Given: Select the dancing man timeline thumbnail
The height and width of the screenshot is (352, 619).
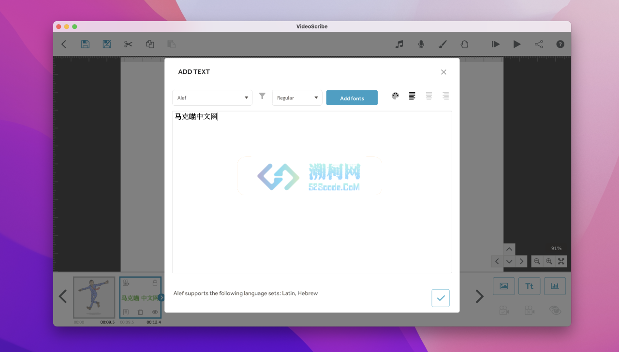Looking at the screenshot, I should (x=94, y=297).
